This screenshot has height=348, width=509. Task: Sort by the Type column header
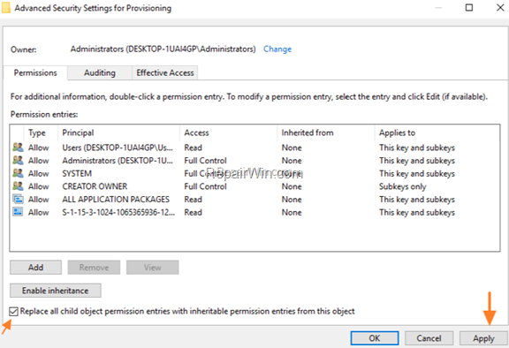pyautogui.click(x=41, y=133)
